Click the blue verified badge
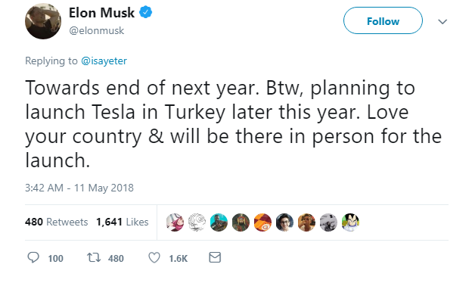Viewport: 472px width, 283px height. click(x=146, y=13)
